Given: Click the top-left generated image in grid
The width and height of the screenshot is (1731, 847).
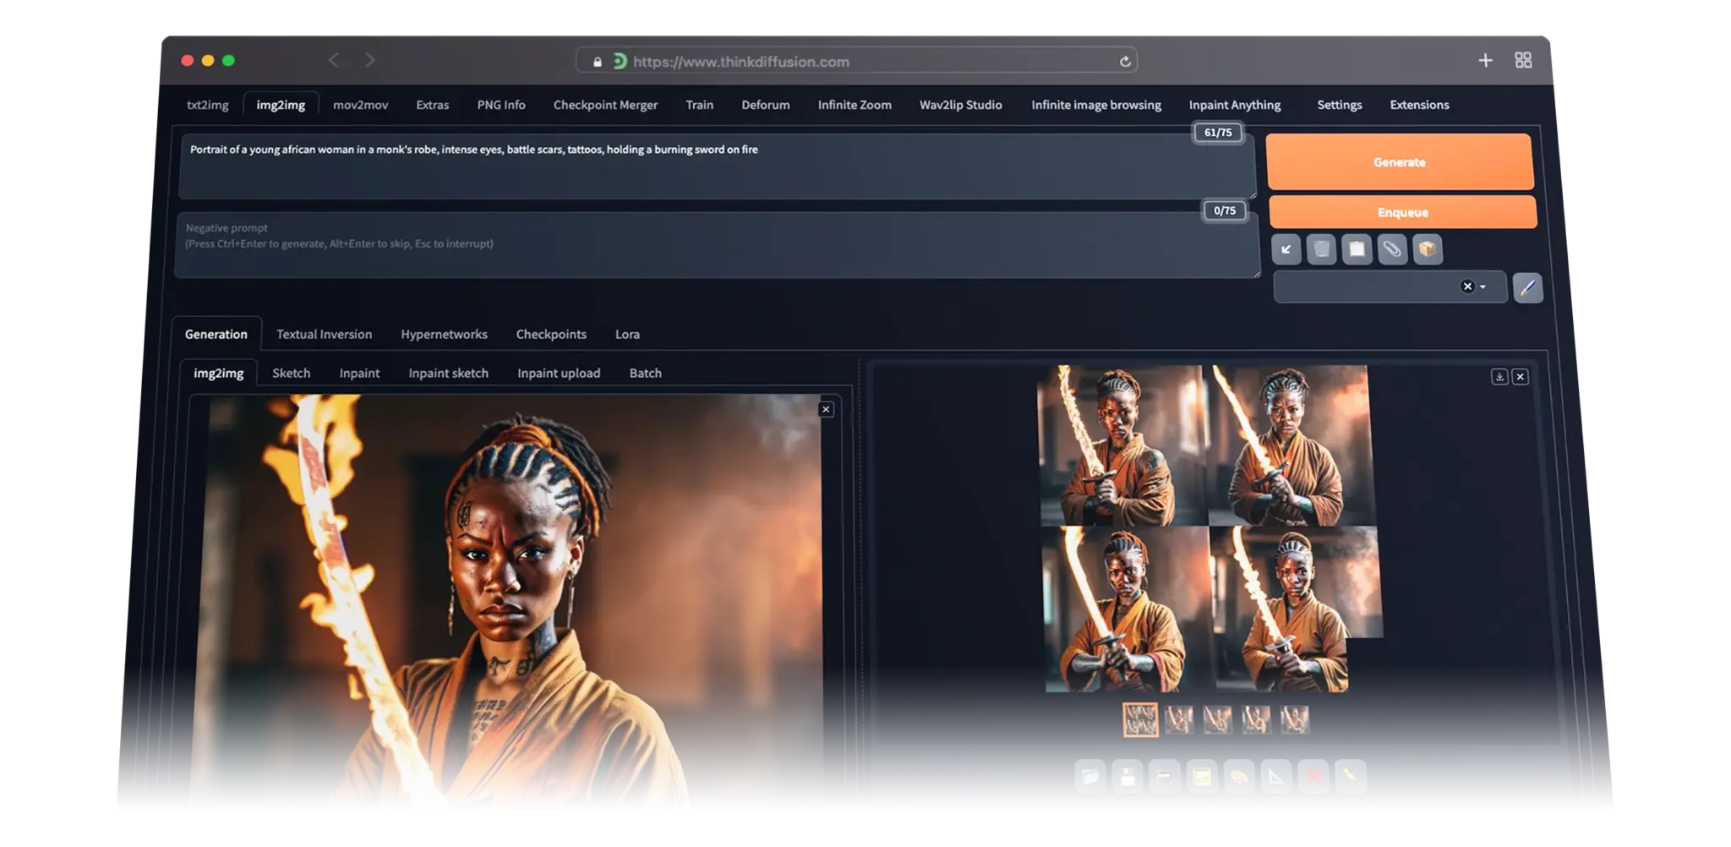Looking at the screenshot, I should pos(1121,445).
